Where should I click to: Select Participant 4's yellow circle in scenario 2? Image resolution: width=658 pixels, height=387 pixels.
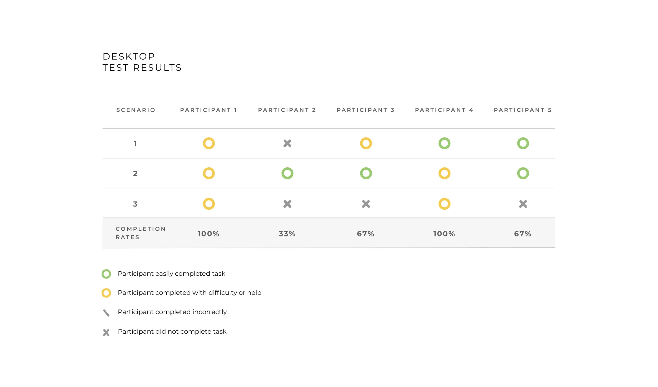point(444,173)
